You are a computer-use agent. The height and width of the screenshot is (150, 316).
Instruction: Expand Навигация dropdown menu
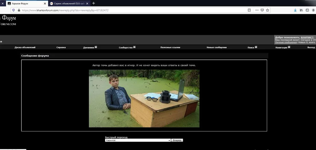[283, 47]
